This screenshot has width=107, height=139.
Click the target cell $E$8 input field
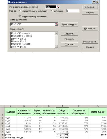(x=50, y=7)
